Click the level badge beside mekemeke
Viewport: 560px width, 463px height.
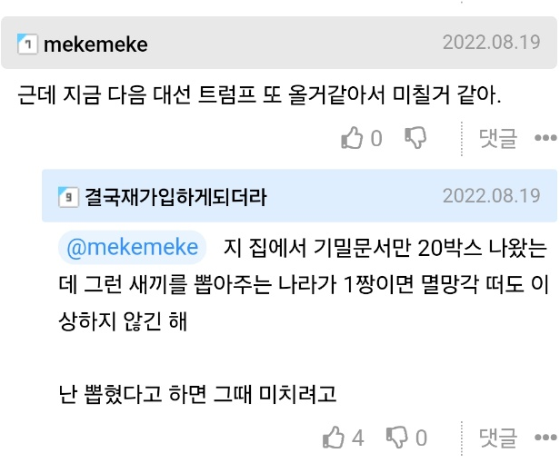pos(28,44)
